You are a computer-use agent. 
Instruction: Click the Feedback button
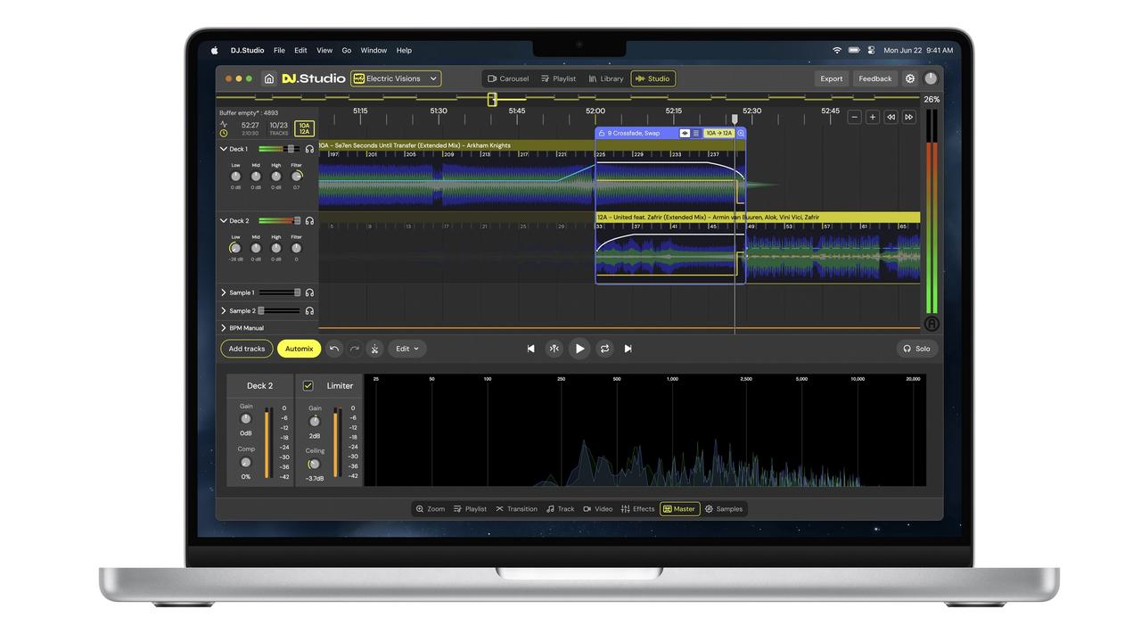(875, 78)
